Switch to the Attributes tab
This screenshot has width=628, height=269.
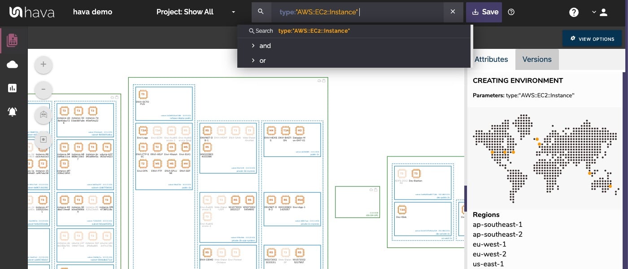click(491, 59)
